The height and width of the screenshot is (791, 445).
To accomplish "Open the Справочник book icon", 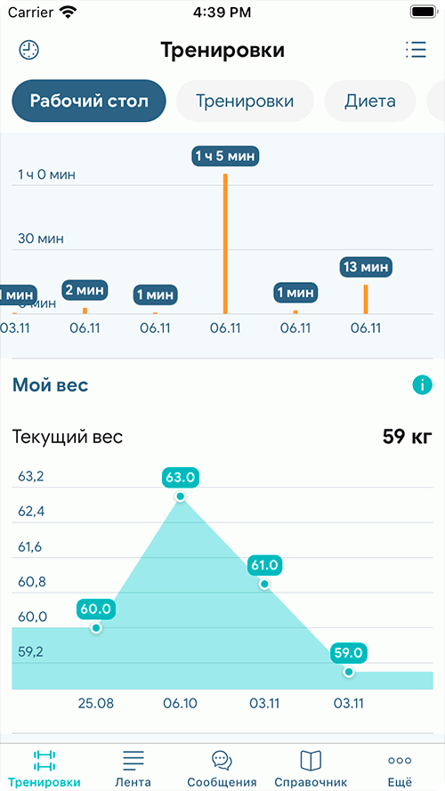I will (x=311, y=760).
